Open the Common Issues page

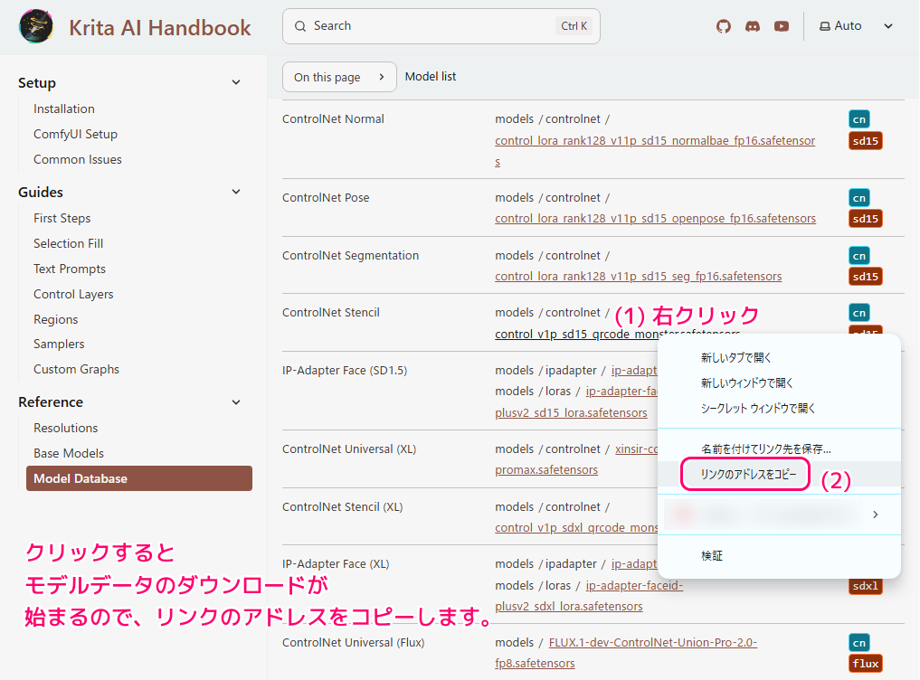click(x=78, y=159)
